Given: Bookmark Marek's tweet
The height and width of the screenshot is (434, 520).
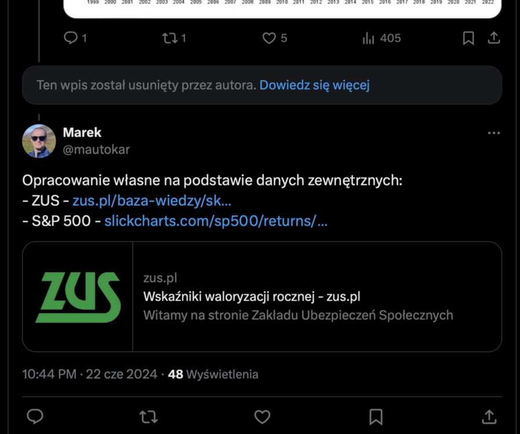Looking at the screenshot, I should pyautogui.click(x=375, y=416).
